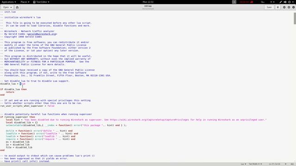Viewport: 296px width, 166px height.
Task: Click the 'true' value after disable_lua
Action: point(23,84)
